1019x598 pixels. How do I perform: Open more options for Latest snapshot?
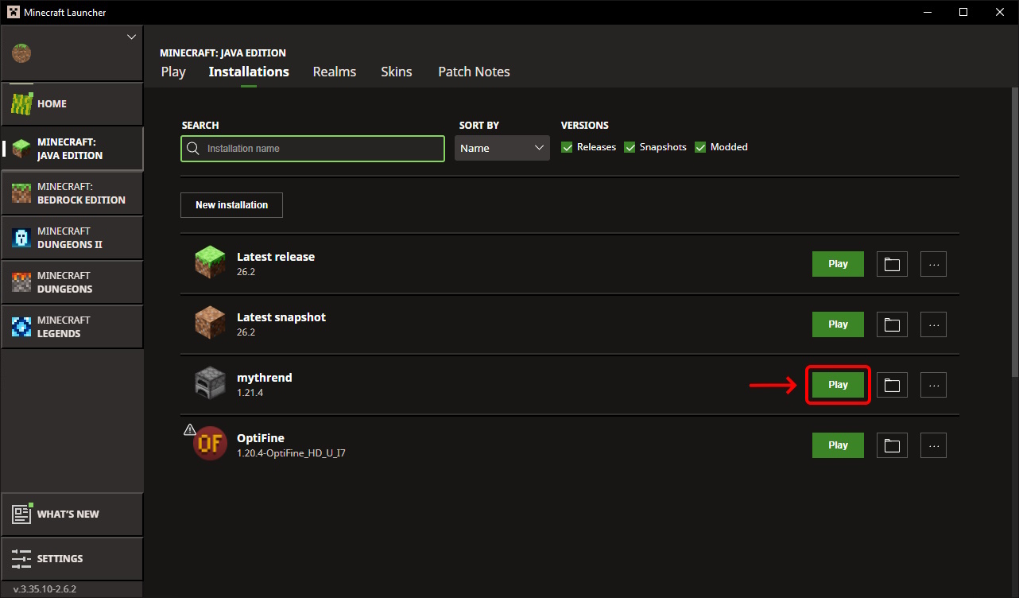[x=934, y=324]
